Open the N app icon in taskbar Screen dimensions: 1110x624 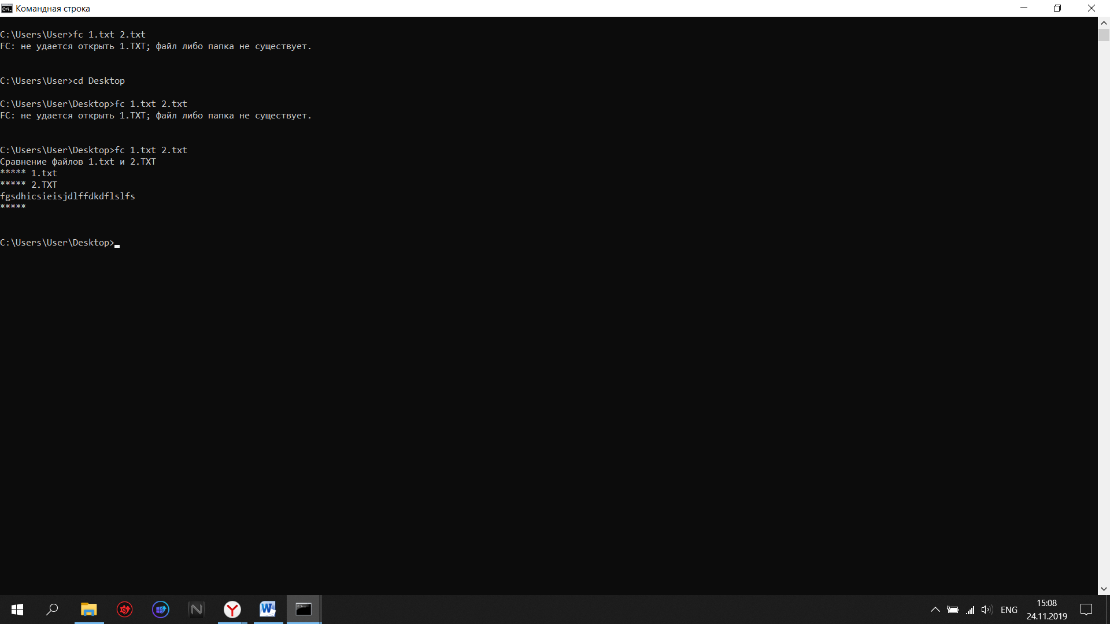[197, 610]
